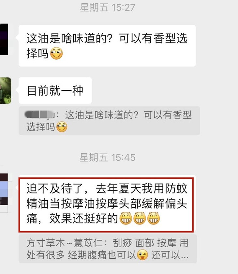238x274 pixels.
Task: Expand truncated quote ending with 还可以…
Action: pos(170,255)
